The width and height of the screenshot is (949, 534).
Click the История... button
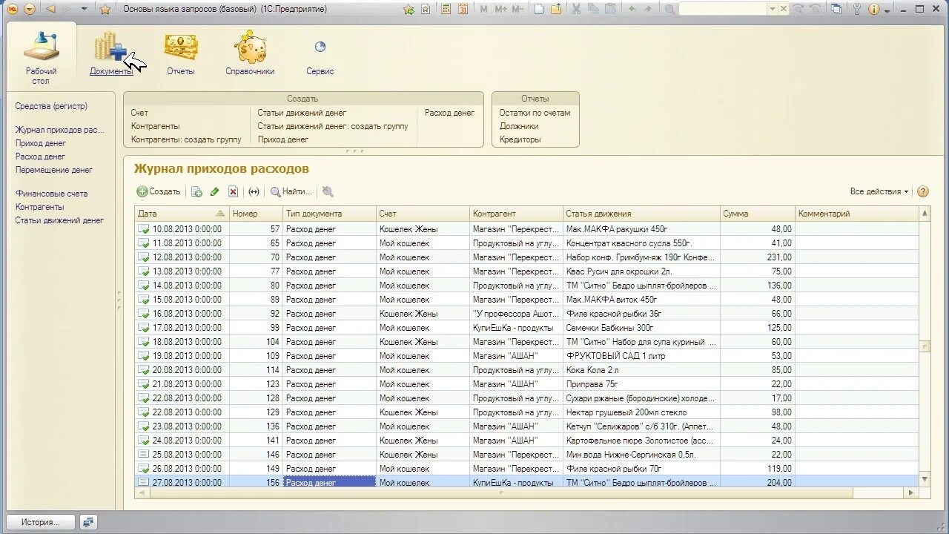pos(41,522)
